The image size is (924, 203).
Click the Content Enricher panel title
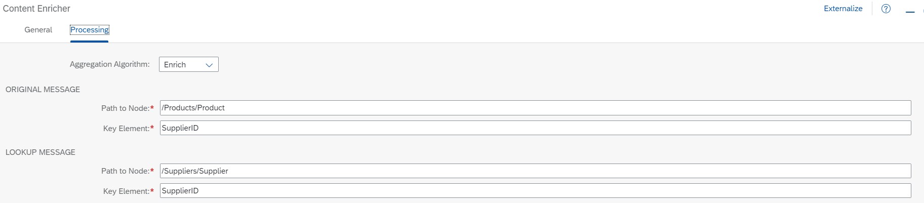[36, 9]
